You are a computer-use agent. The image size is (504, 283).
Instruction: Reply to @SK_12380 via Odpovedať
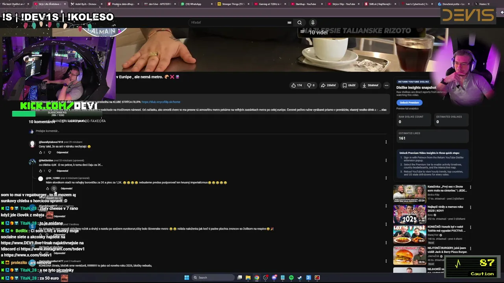(x=67, y=188)
